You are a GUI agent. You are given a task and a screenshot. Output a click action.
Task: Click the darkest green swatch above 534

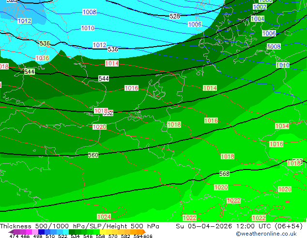(x=72, y=232)
